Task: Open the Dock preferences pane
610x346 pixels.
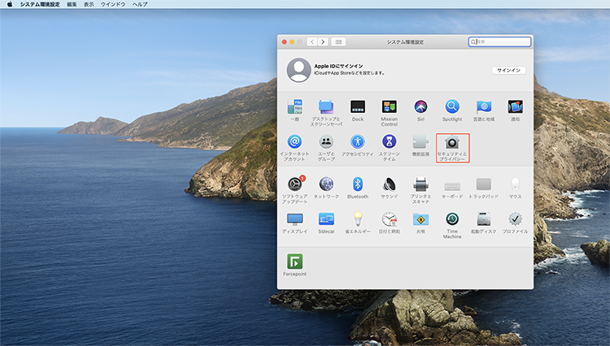Action: point(358,107)
